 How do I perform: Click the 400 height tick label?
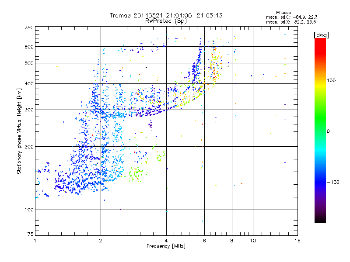coord(29,83)
